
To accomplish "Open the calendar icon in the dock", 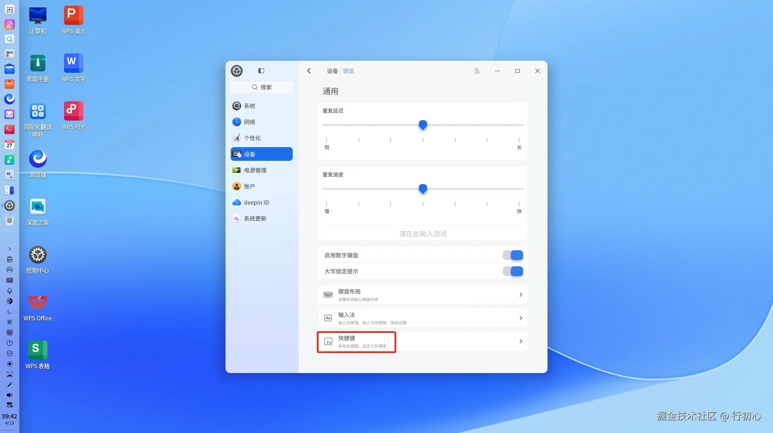I will (10, 145).
